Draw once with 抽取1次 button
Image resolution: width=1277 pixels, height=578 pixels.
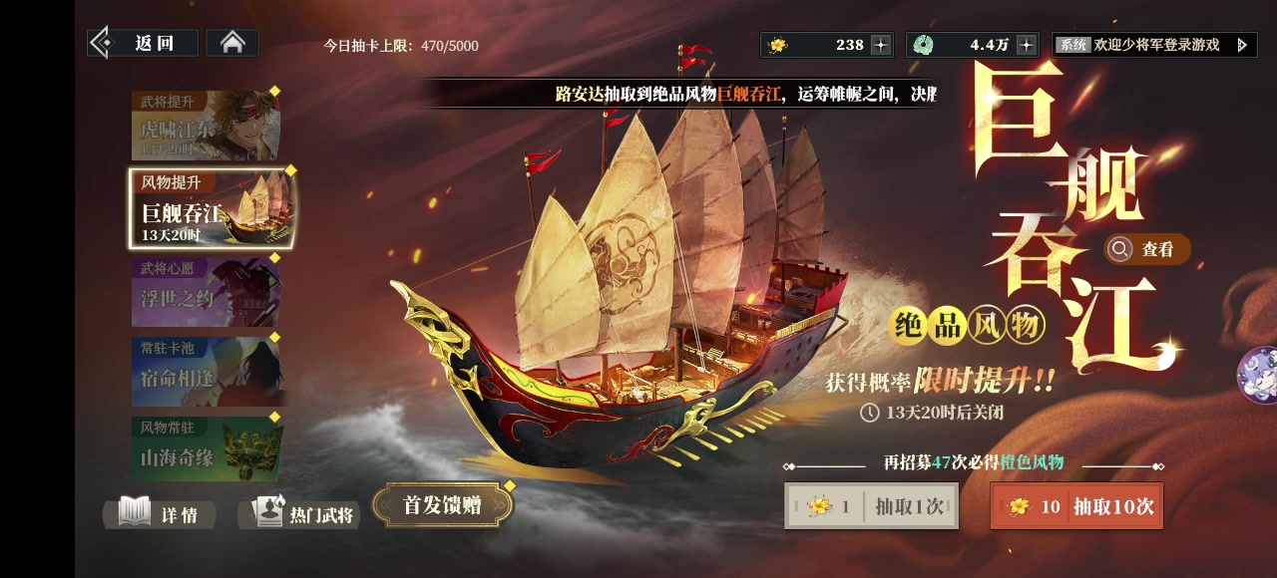pos(871,506)
